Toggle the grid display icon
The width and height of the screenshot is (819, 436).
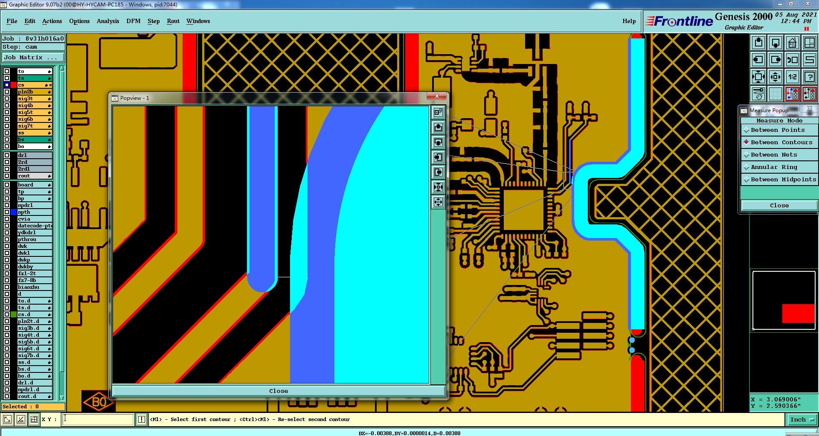pyautogui.click(x=775, y=94)
